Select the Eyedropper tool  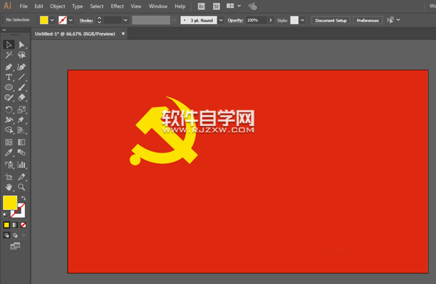(9, 152)
